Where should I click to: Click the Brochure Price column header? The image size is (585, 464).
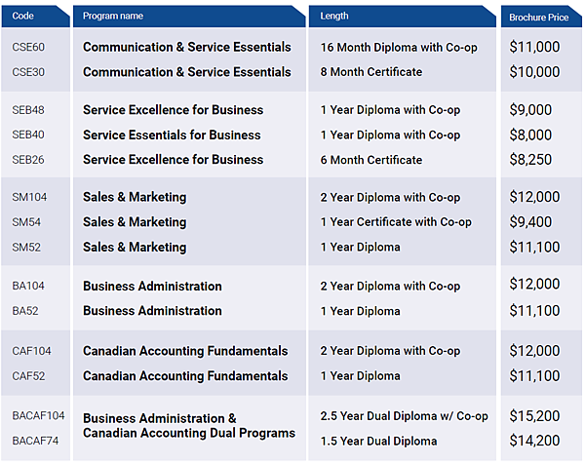point(539,18)
